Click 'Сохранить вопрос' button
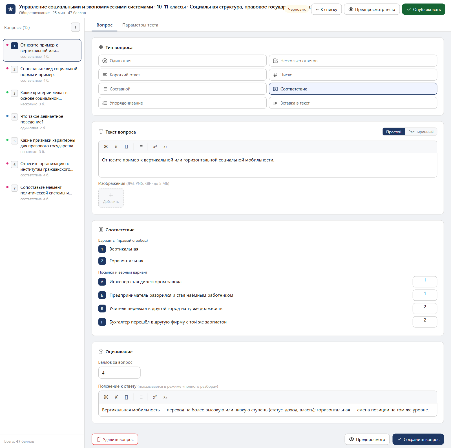This screenshot has width=451, height=448. tap(418, 439)
